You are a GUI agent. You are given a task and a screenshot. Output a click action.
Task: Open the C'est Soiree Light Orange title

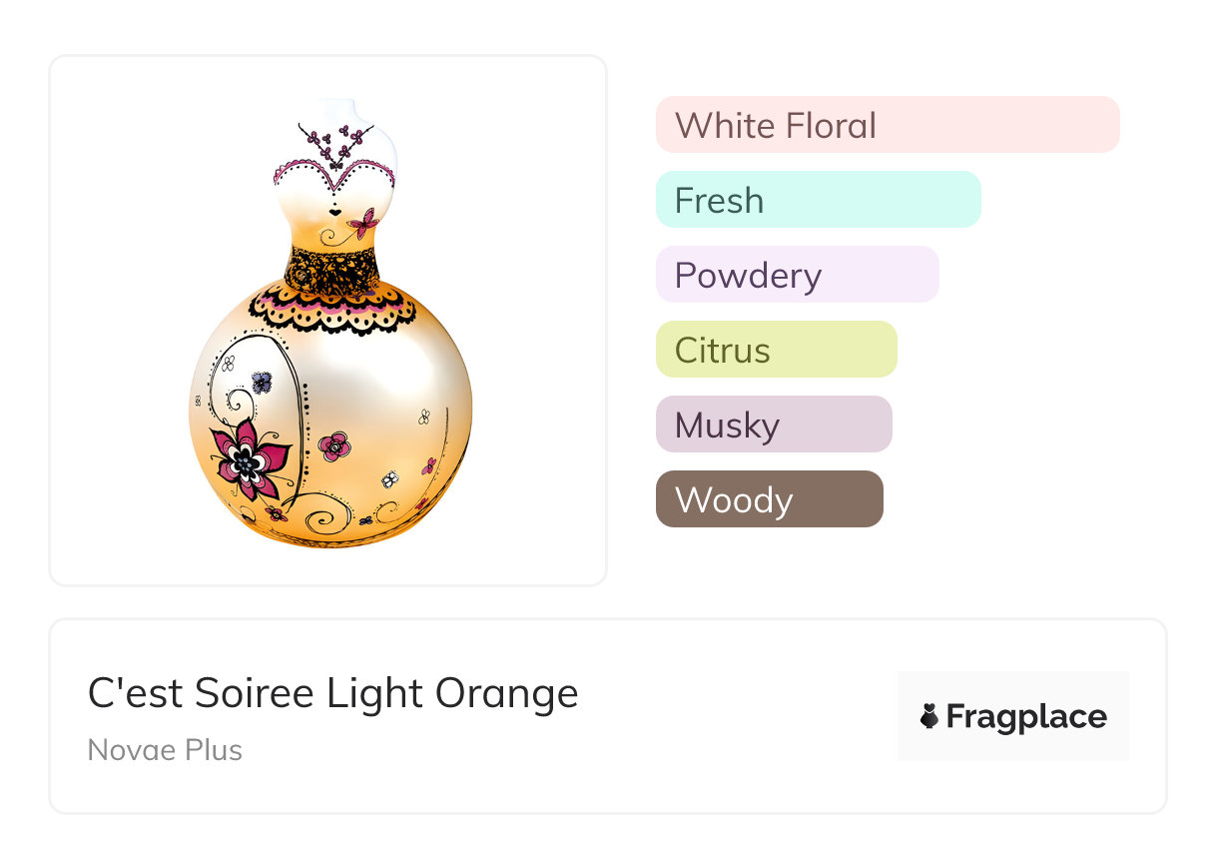(332, 693)
